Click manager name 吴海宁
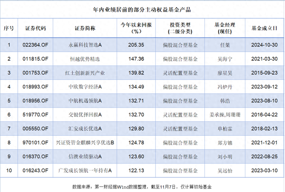Image resolution: width=285 pixels, height=192 pixels. 225,59
